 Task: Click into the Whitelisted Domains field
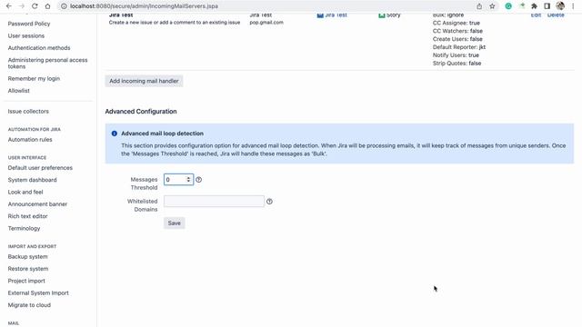point(215,202)
